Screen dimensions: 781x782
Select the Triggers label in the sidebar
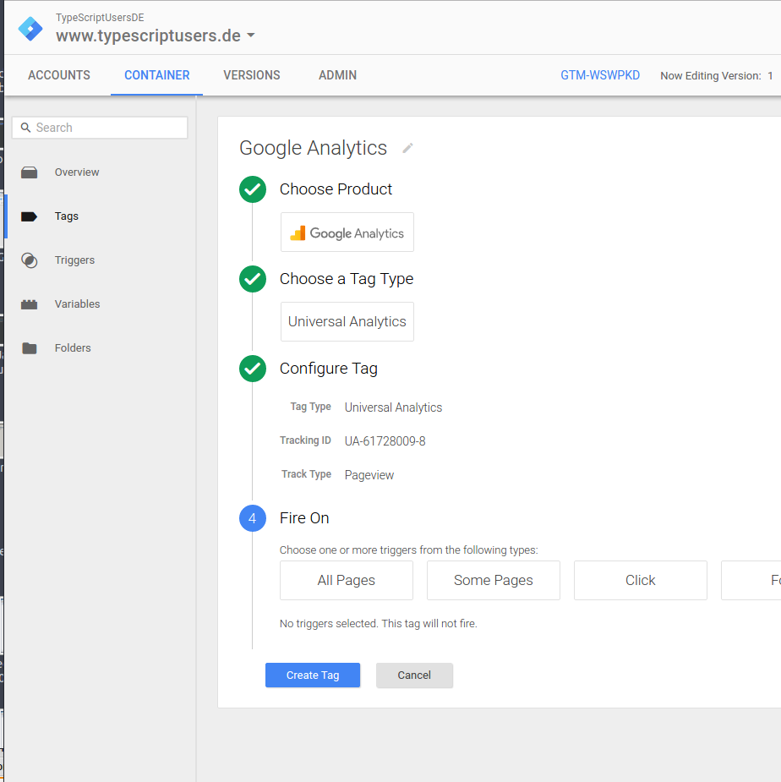[x=74, y=260]
